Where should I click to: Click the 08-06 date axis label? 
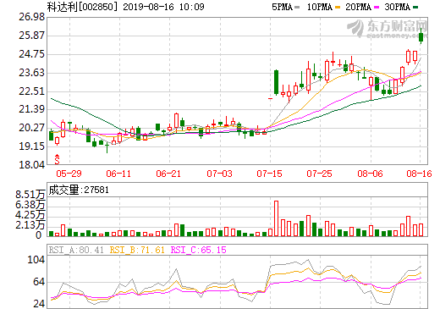tap(370, 174)
